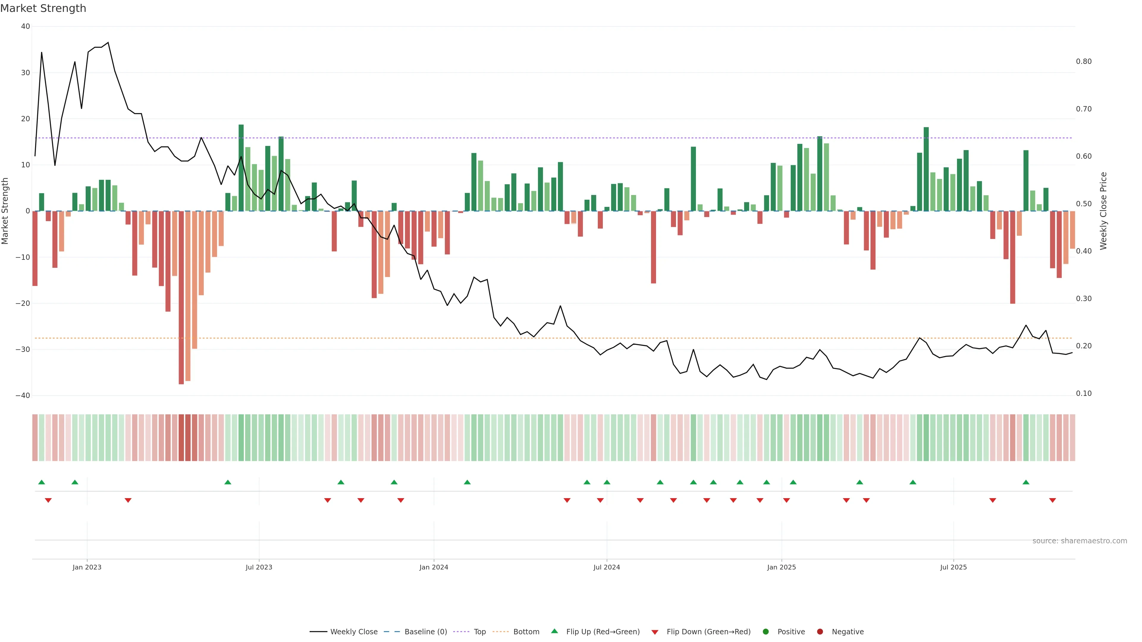Click the Jan 2024 x-axis label
The image size is (1142, 642).
click(434, 567)
